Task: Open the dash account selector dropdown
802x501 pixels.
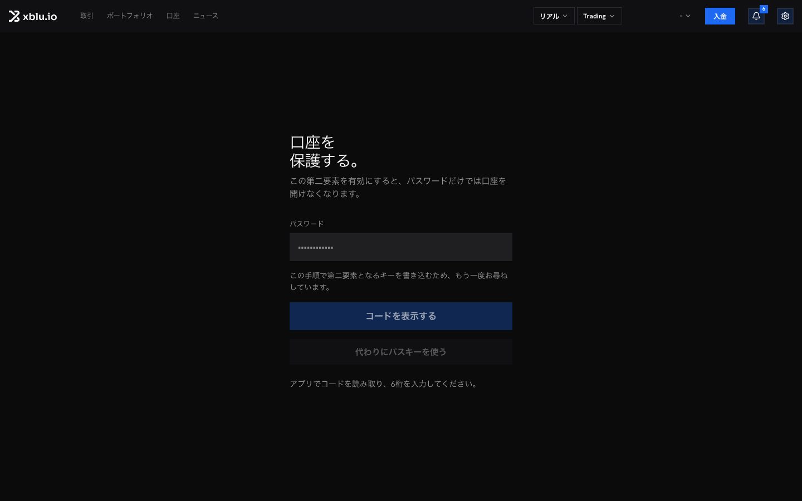Action: (685, 16)
